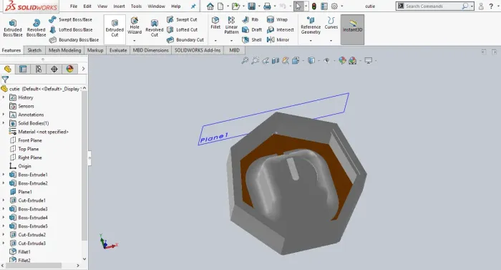This screenshot has width=501, height=270.
Task: Open the Reference Geometry dropdown arrow
Action: [311, 41]
